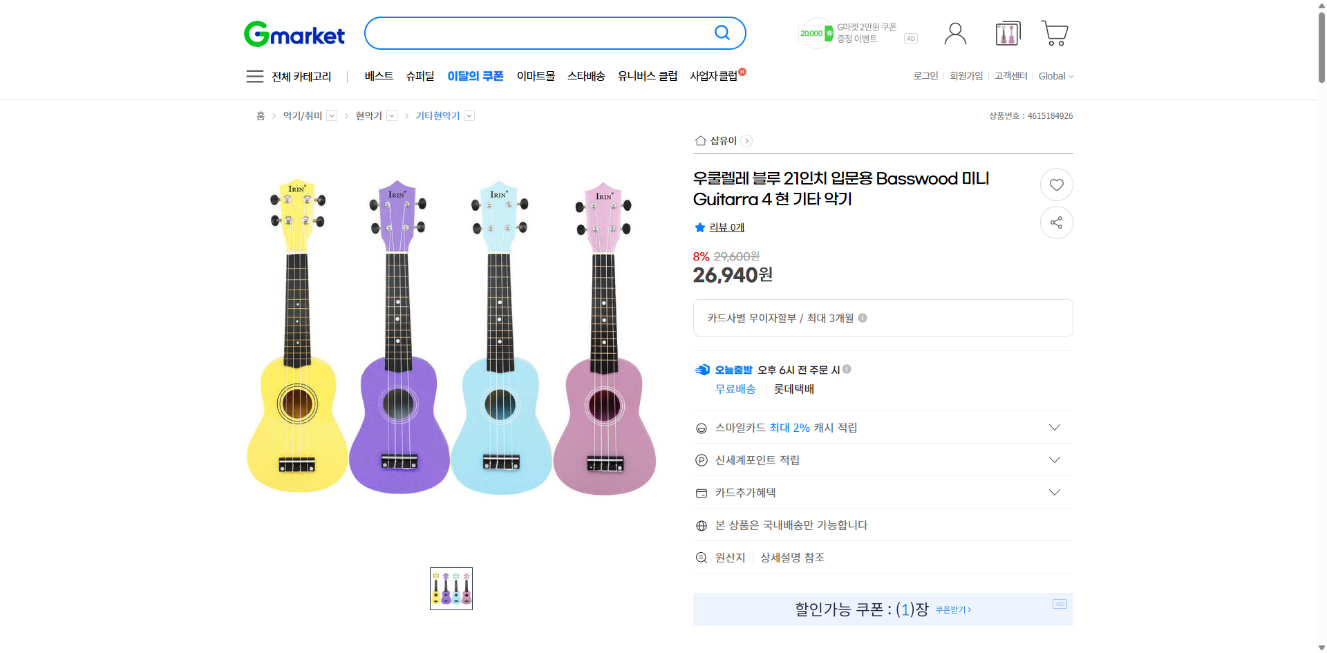Toggle the wishlist heart for this ukulele
This screenshot has height=653, width=1327.
tap(1056, 184)
